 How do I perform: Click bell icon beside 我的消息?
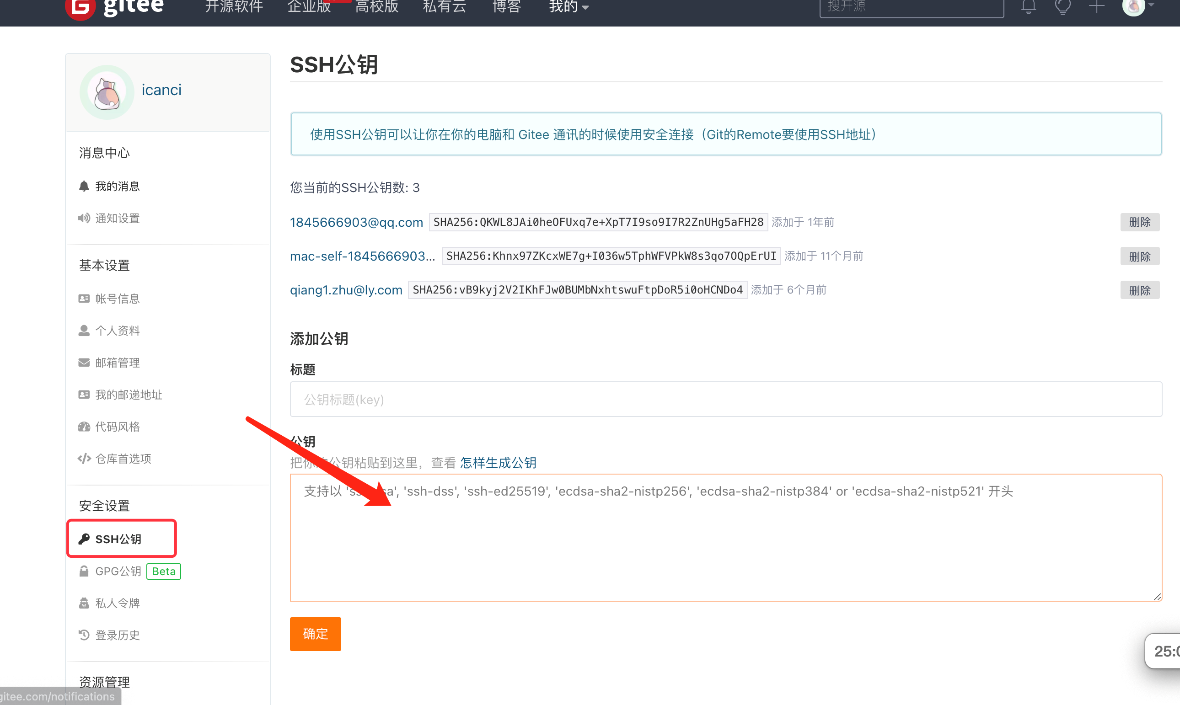coord(84,186)
